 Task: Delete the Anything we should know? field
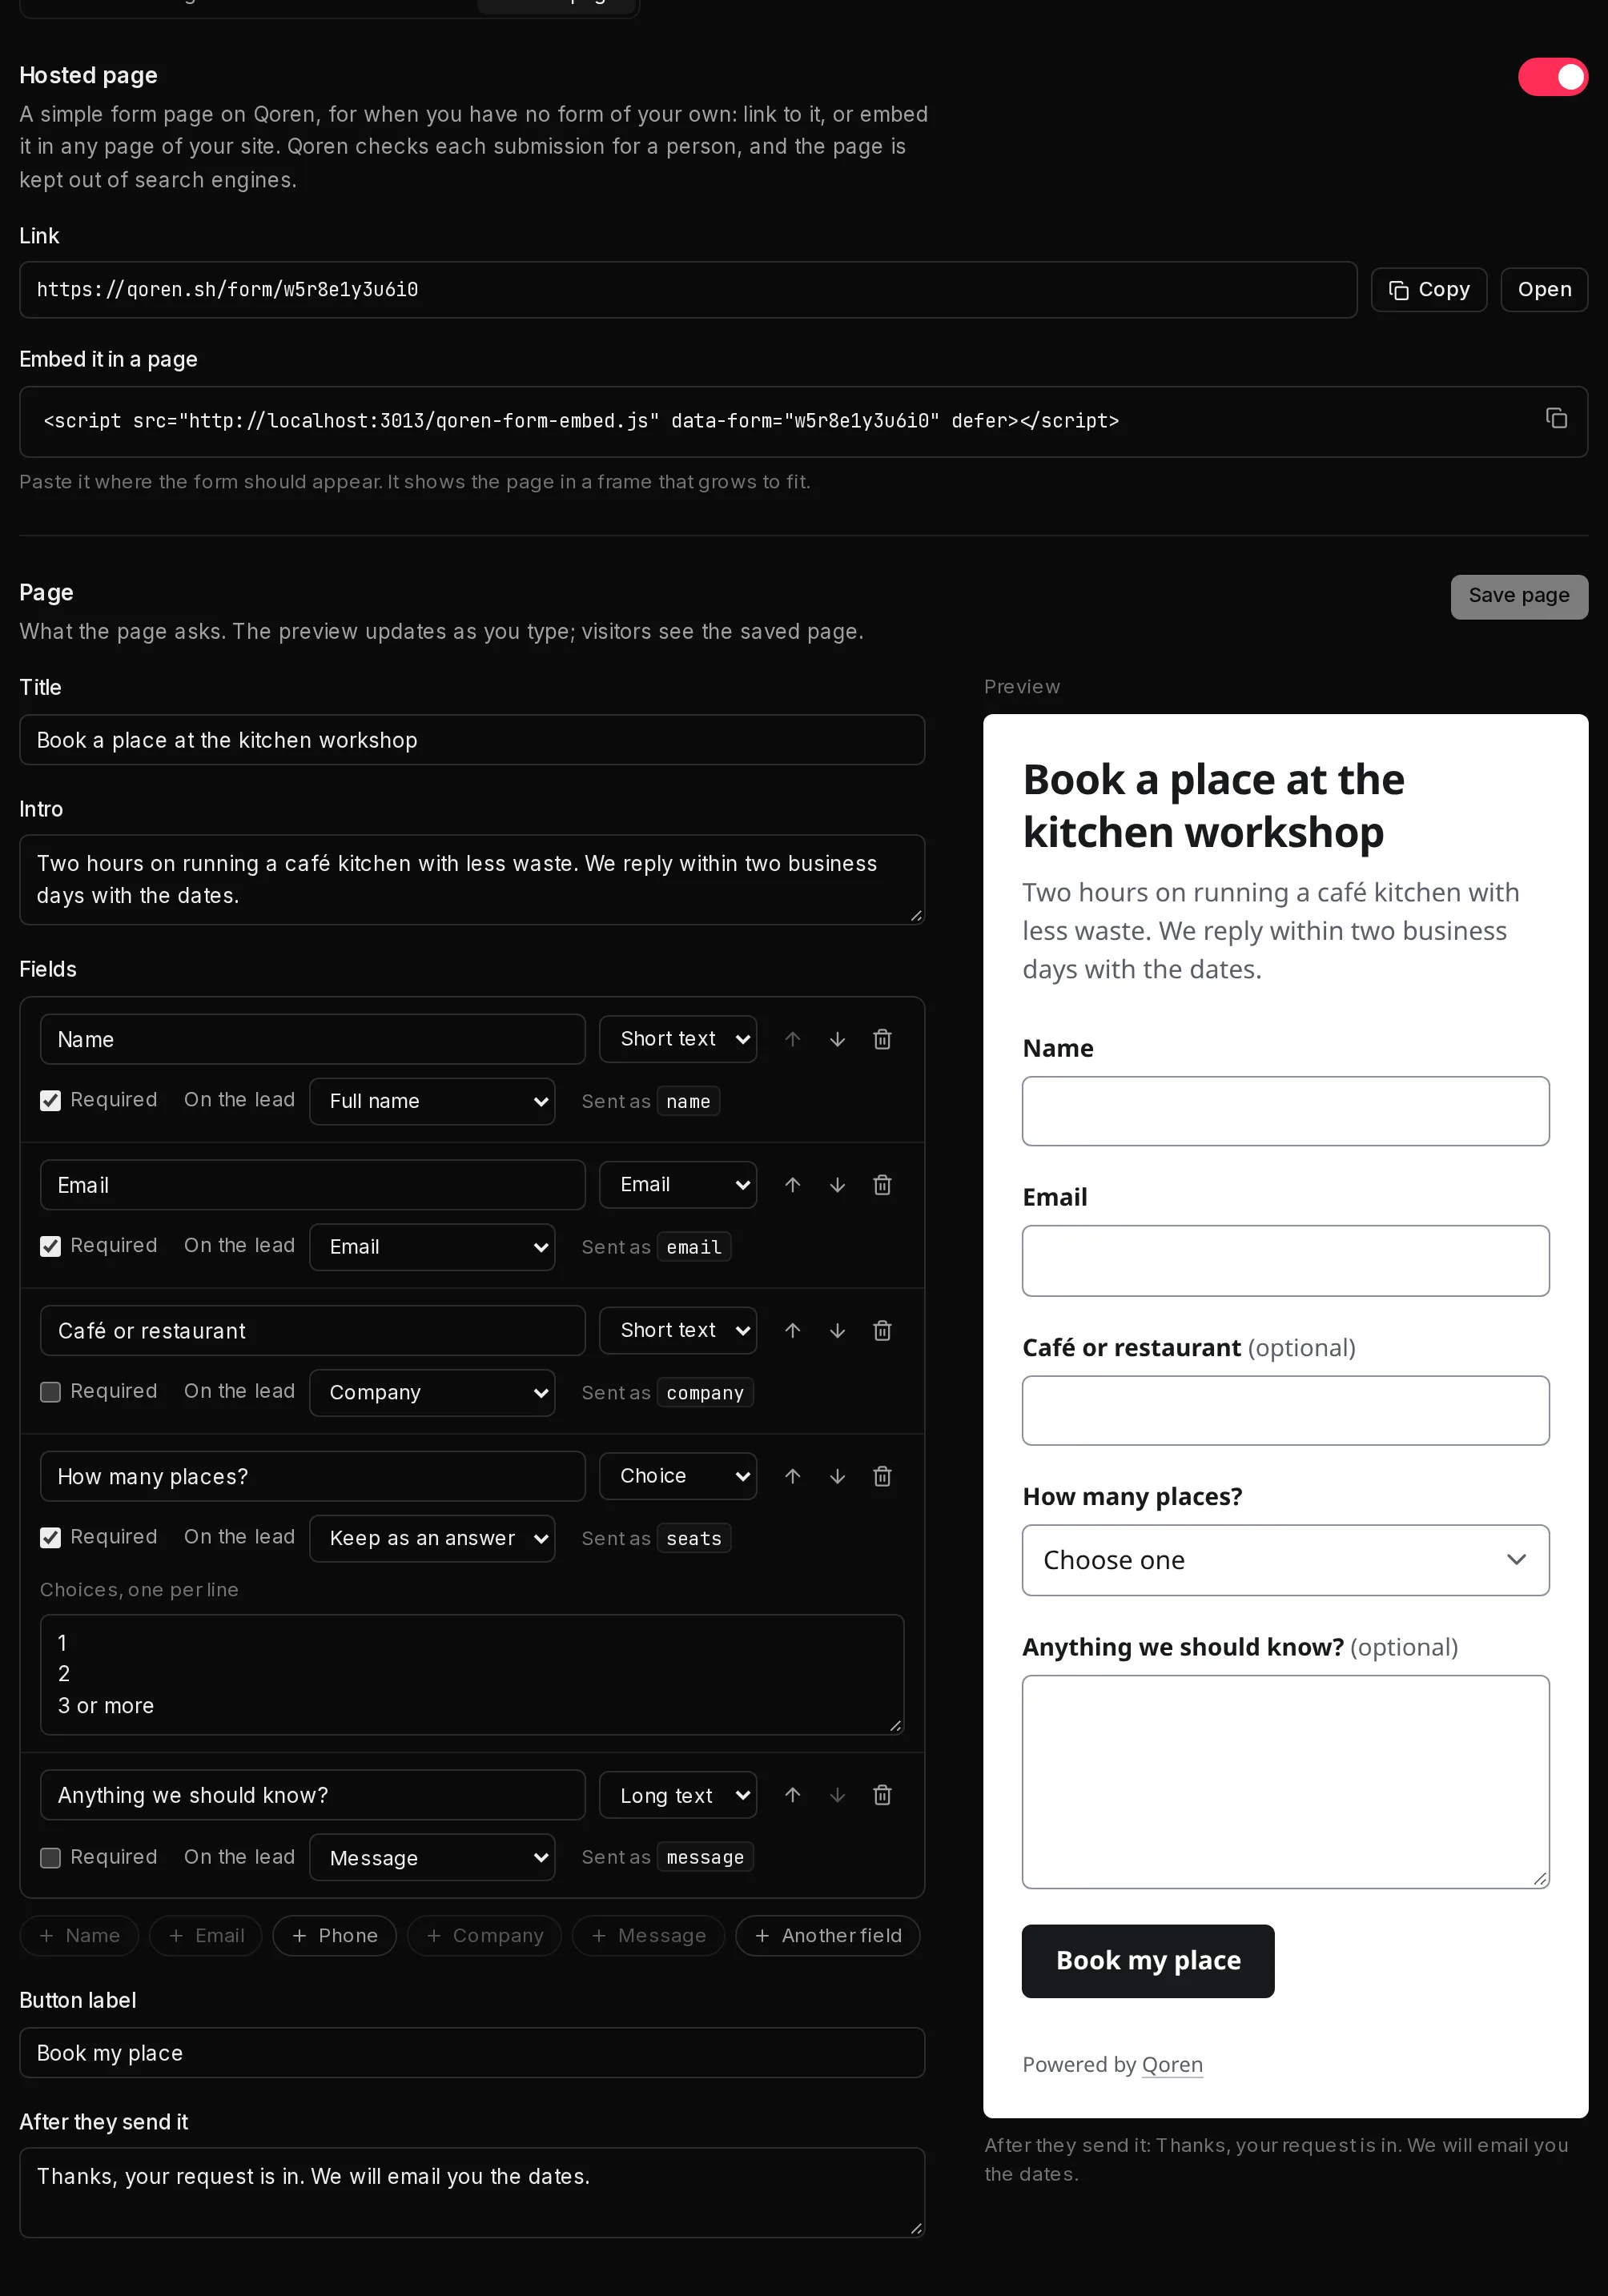click(882, 1795)
